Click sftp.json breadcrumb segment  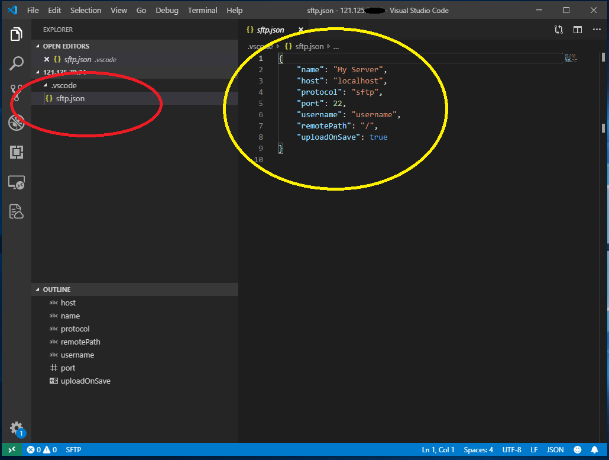309,46
